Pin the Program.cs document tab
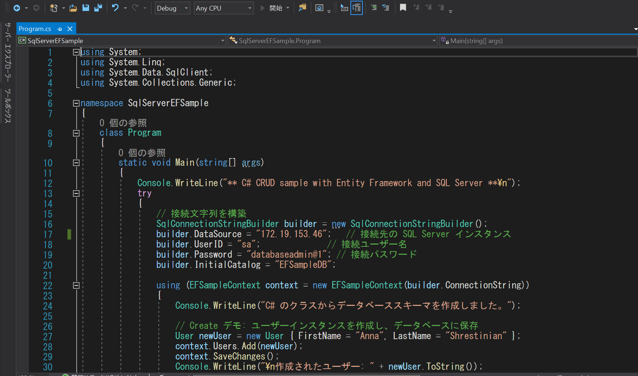 pyautogui.click(x=59, y=28)
